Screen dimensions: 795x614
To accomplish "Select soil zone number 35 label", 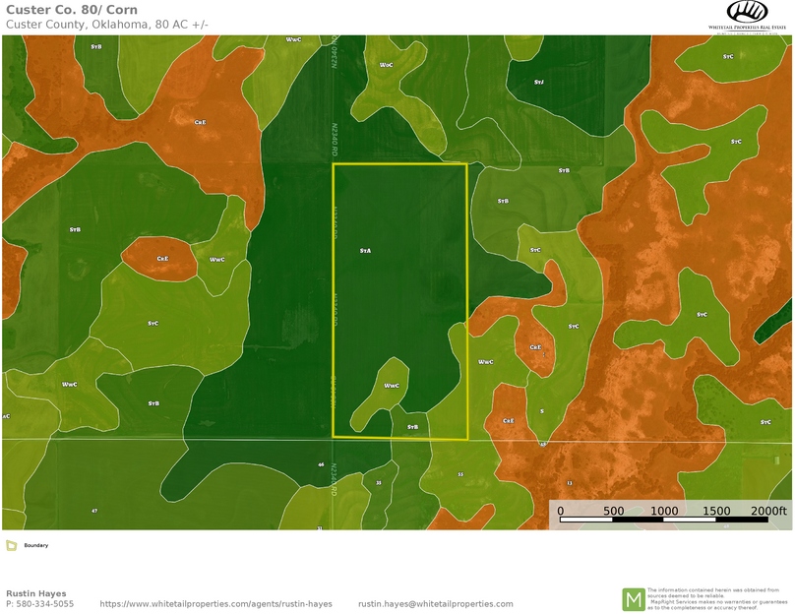I will pyautogui.click(x=379, y=483).
